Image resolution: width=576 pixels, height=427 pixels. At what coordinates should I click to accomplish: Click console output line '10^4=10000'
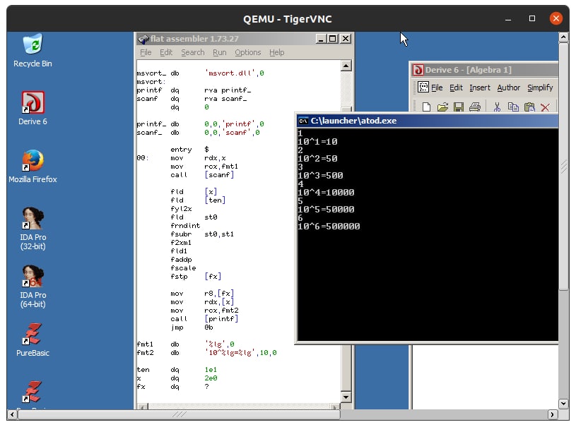(326, 192)
